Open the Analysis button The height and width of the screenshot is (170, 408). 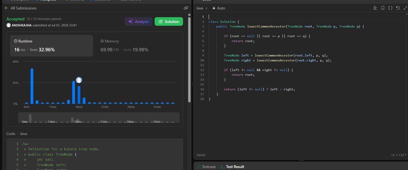(x=138, y=22)
